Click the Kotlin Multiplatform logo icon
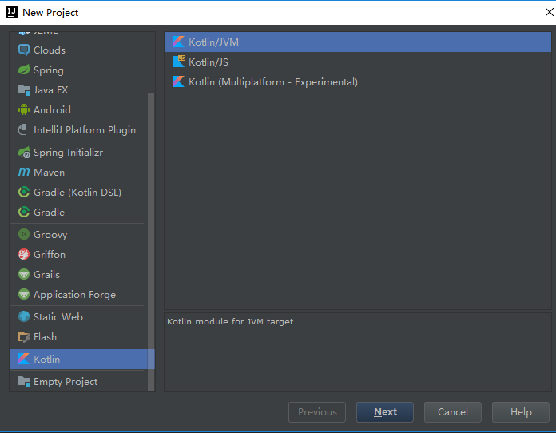Screen dimensions: 556x433 tap(179, 82)
